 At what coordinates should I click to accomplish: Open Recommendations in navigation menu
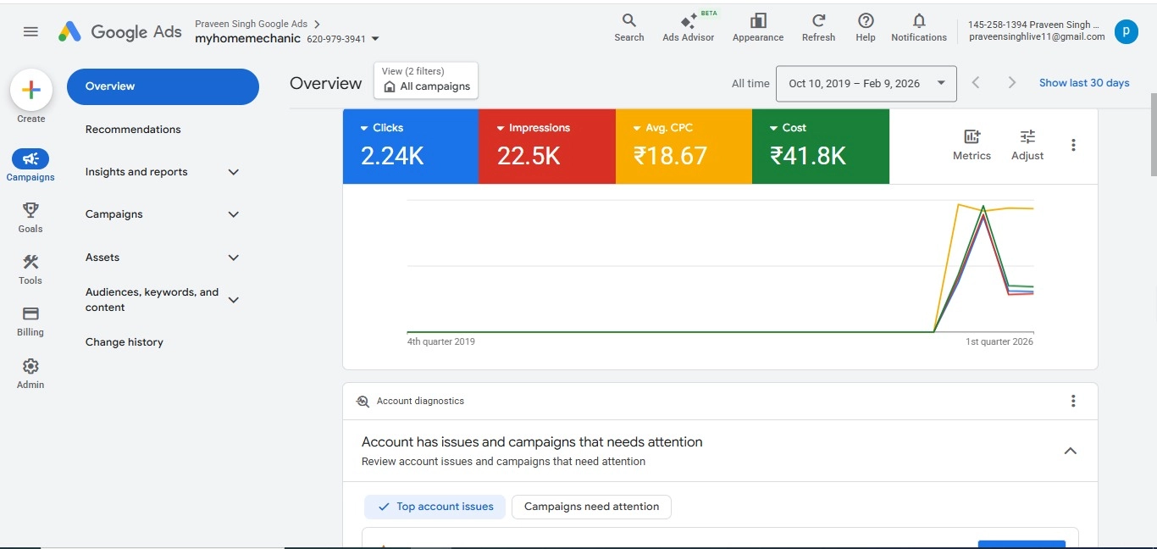(x=133, y=130)
